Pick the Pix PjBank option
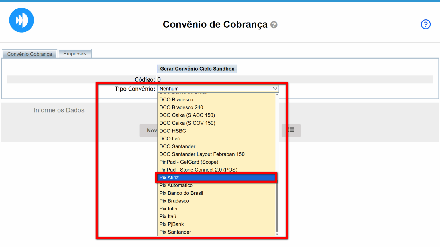The image size is (440, 247). click(171, 224)
